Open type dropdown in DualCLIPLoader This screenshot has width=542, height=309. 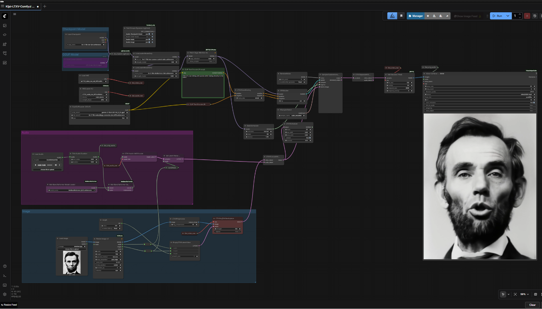[x=99, y=118]
